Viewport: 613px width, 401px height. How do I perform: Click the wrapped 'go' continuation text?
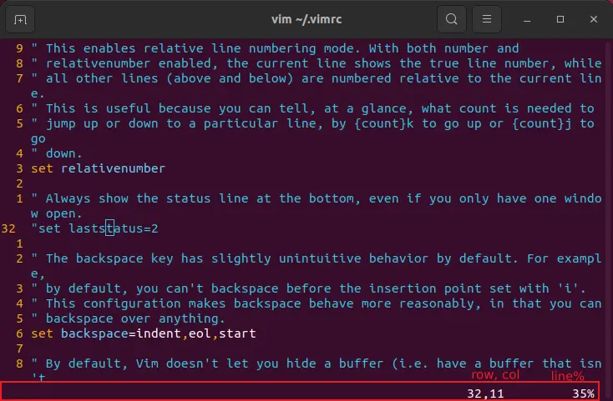point(38,139)
